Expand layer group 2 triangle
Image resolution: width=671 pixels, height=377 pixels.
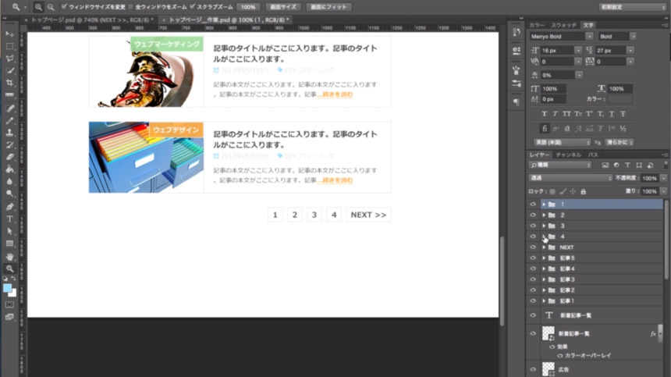click(x=544, y=215)
